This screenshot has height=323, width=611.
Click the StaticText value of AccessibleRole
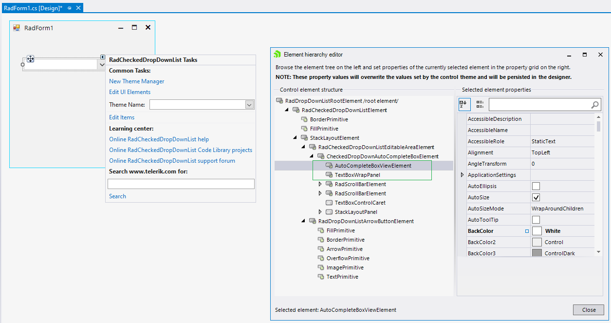tap(544, 141)
